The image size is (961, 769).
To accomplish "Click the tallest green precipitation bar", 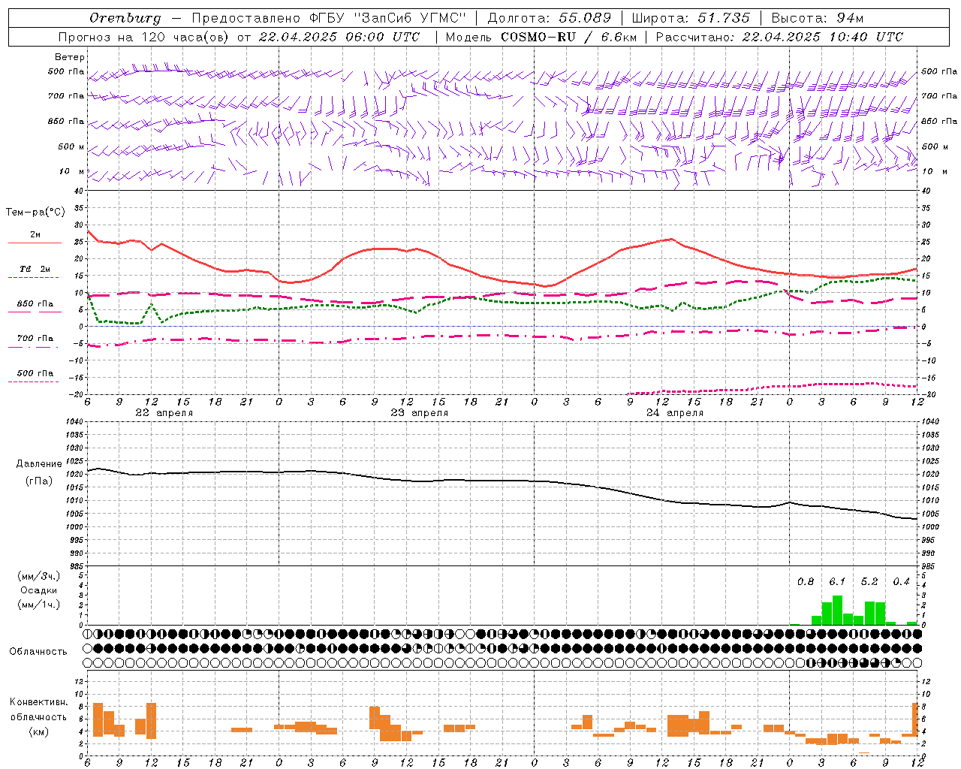I will [x=837, y=611].
